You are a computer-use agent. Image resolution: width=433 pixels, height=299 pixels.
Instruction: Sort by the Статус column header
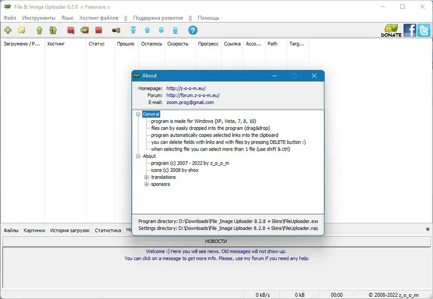coord(100,44)
